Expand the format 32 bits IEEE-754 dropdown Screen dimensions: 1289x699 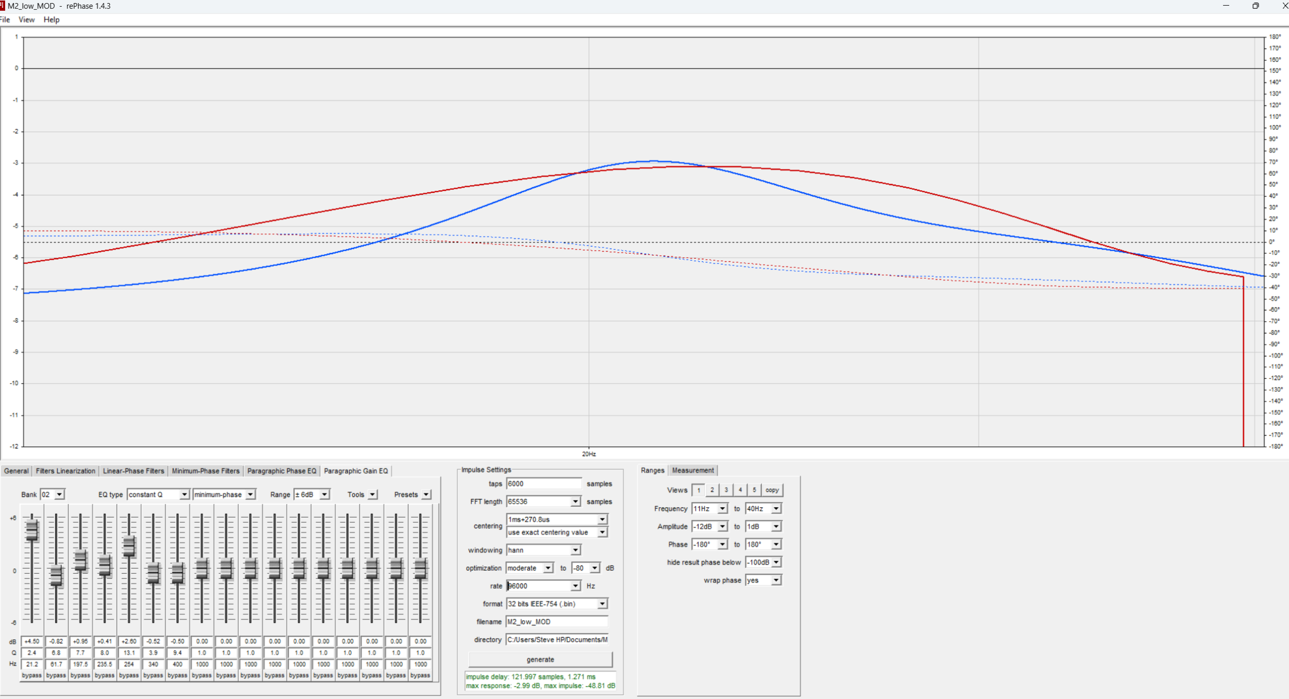[x=602, y=604]
